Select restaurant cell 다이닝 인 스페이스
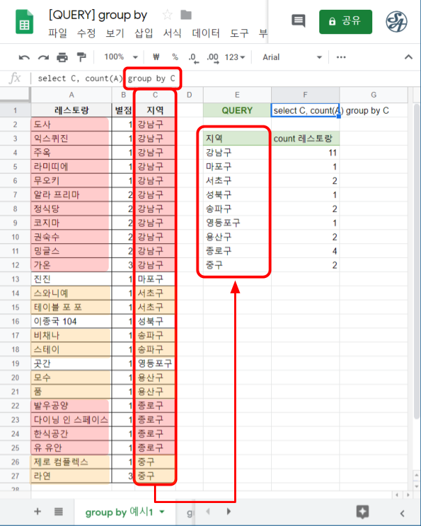This screenshot has width=421, height=526. (71, 419)
